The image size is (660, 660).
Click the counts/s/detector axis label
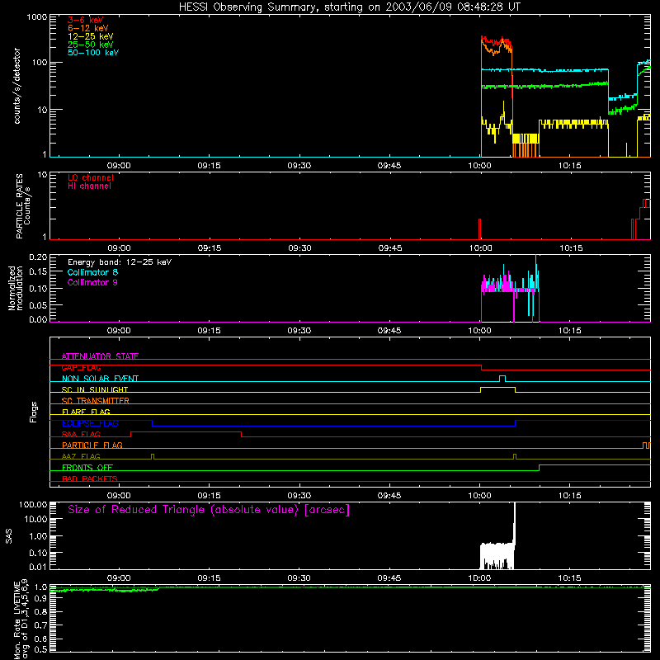click(16, 86)
